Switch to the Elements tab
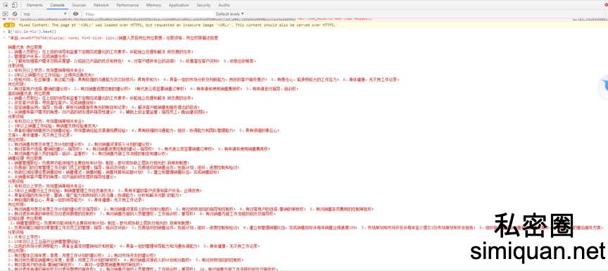 tap(35, 5)
